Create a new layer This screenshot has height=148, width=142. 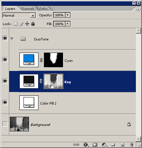122,145
